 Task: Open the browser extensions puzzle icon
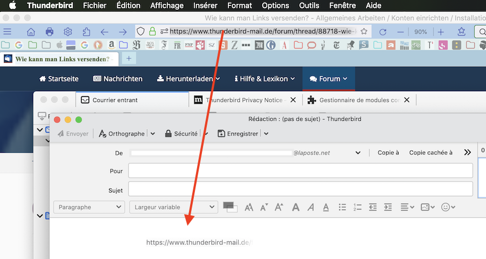point(86,32)
